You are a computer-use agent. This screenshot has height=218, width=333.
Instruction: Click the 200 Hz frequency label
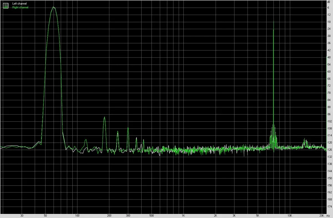coord(109,216)
